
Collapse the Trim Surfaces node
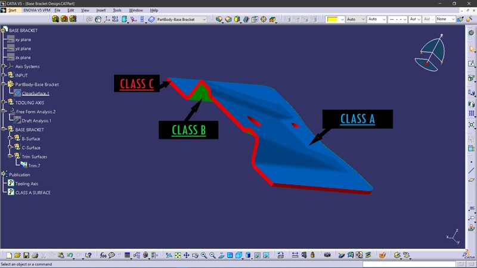point(10,156)
